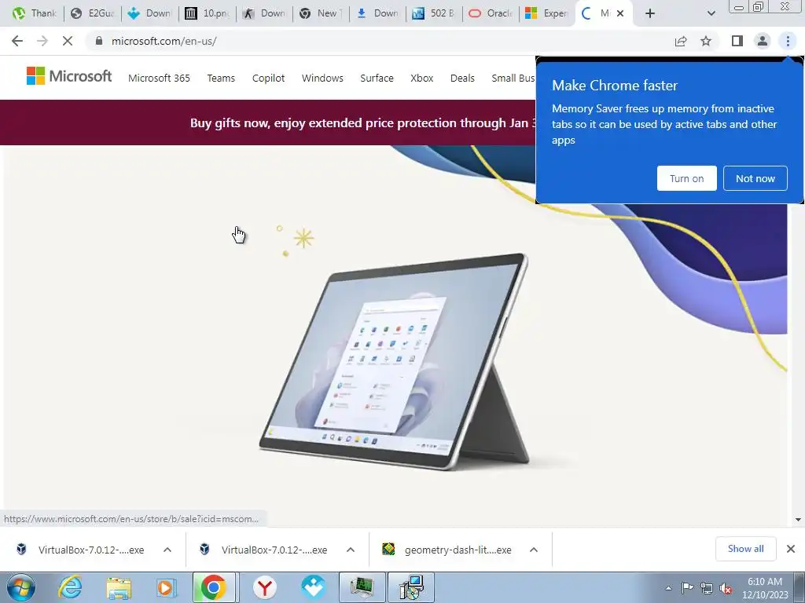Open the tab search dropdown arrow
Viewport: 805px width, 603px height.
pos(711,14)
